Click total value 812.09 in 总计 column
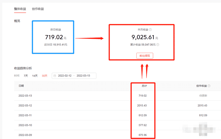Screen dimensions: 221x139 click(x=143, y=115)
